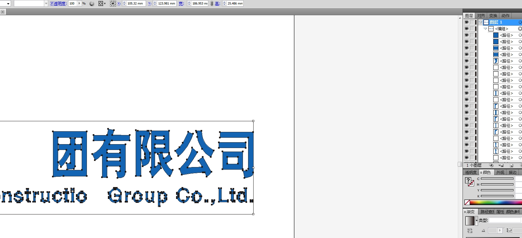
Task: Click the Y coordinate label link
Action: tap(150, 4)
